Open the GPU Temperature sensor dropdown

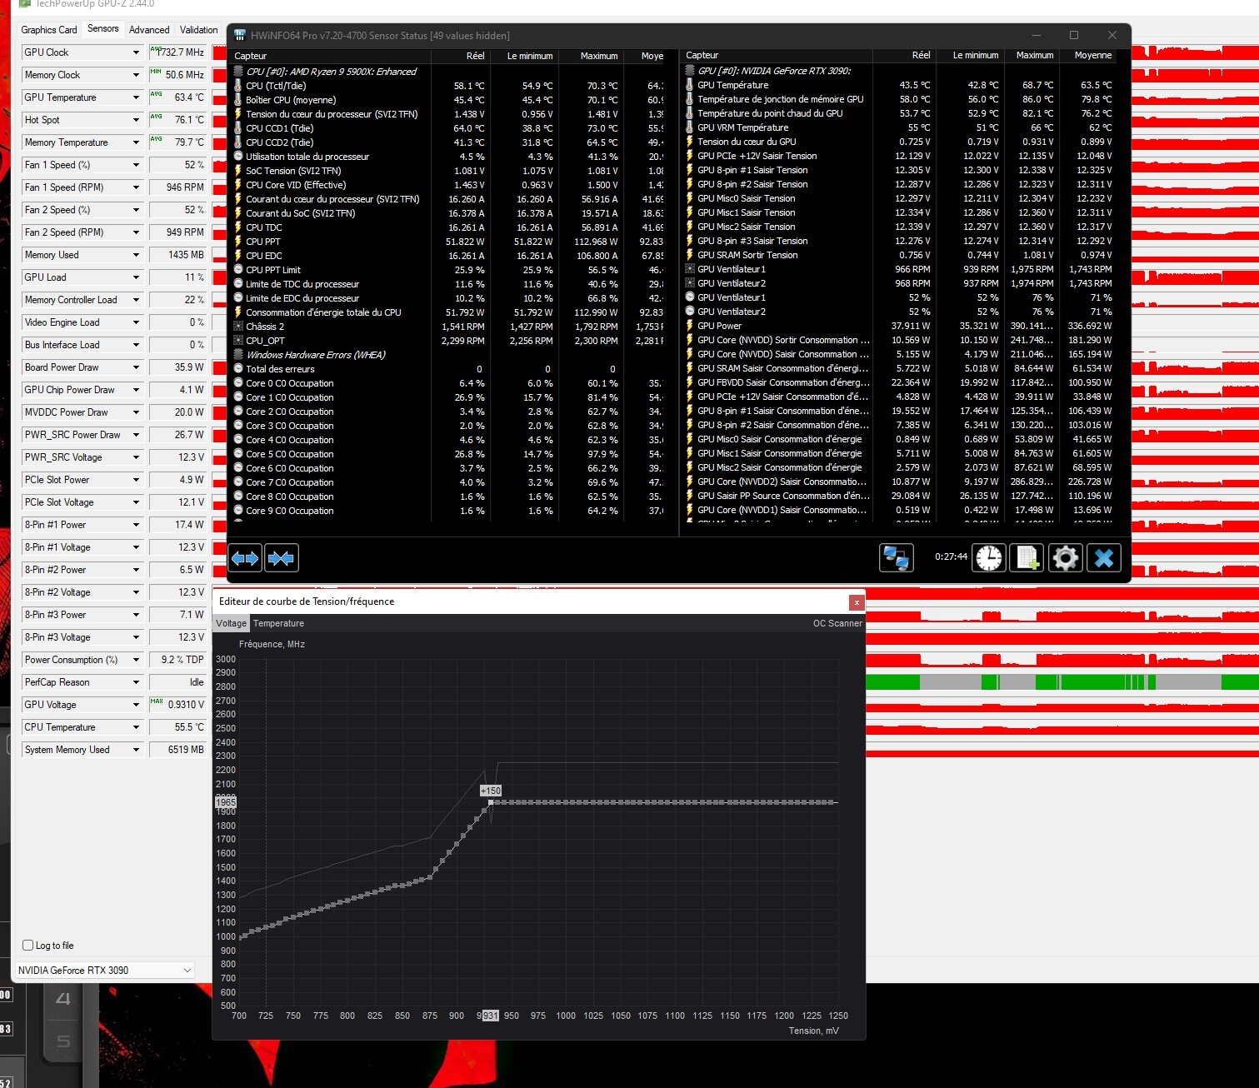(x=136, y=97)
